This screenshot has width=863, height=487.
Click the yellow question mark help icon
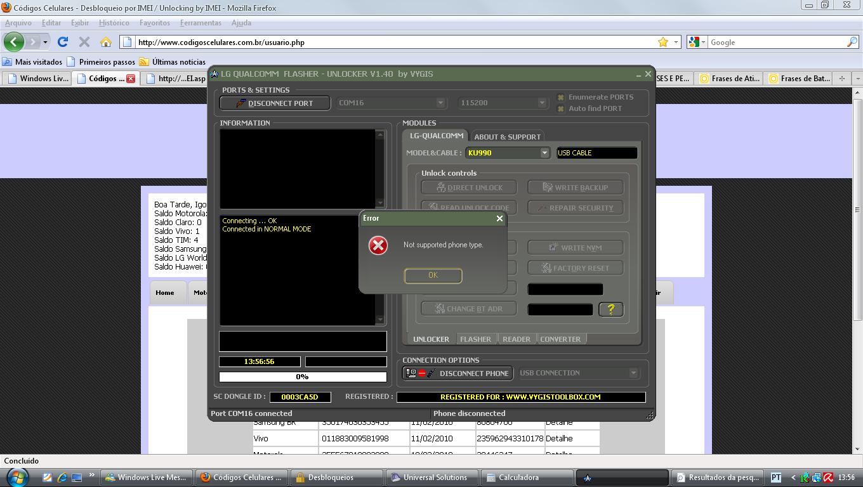[611, 309]
